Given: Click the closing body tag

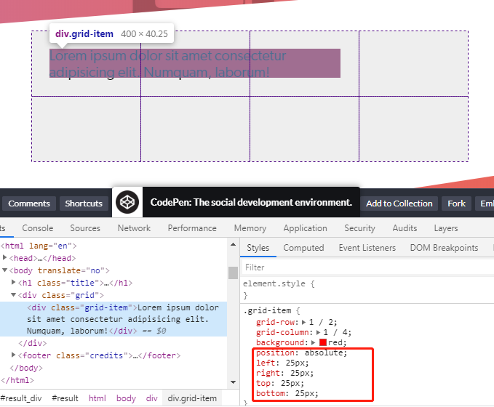Looking at the screenshot, I should coord(26,368).
